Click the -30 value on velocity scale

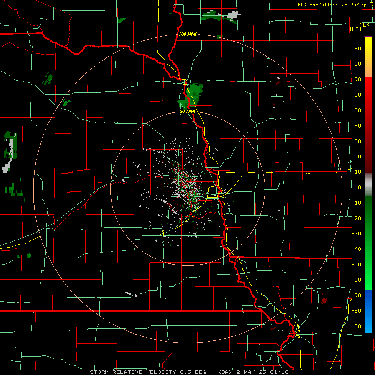tap(356, 234)
